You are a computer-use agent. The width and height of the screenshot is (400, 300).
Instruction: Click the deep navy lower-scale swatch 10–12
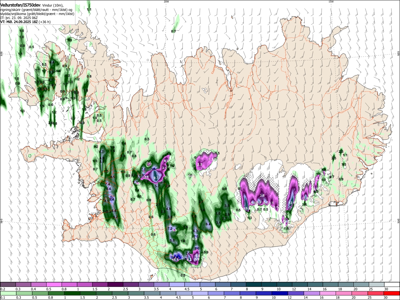click(x=279, y=293)
